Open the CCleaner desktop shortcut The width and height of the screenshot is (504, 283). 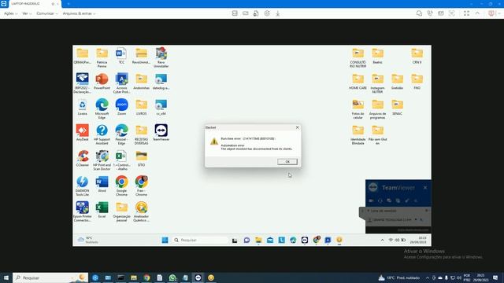(x=82, y=159)
